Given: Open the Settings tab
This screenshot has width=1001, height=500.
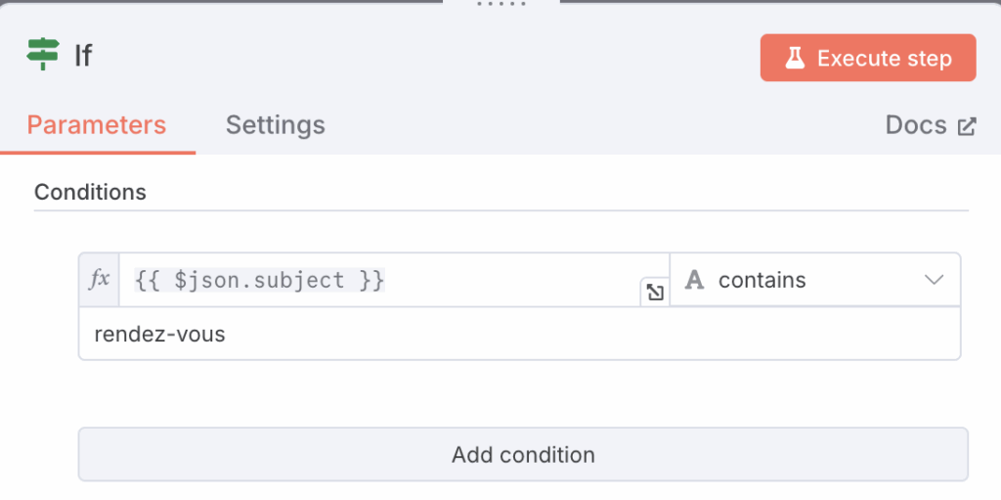Looking at the screenshot, I should pos(275,125).
